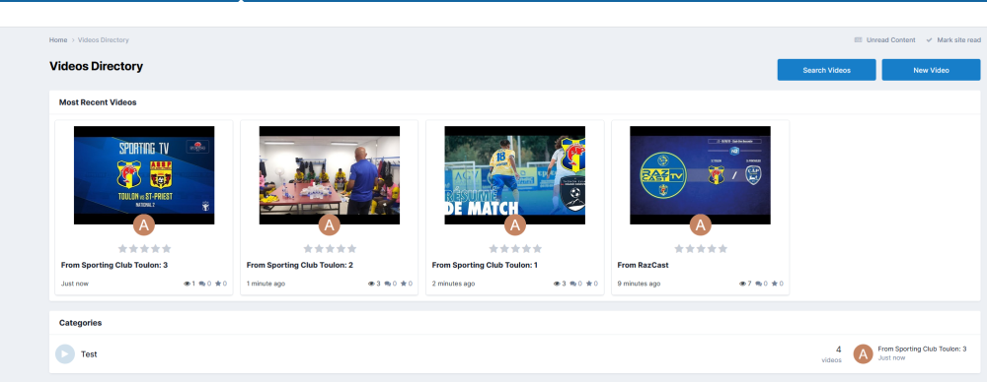987x382 pixels.
Task: Open the RazCast TV video thumbnail
Action: point(700,175)
